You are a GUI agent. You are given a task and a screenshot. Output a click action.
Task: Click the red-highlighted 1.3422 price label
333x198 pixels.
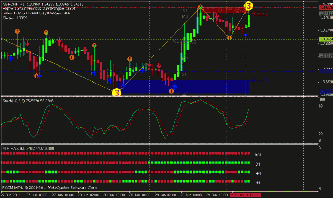point(326,8)
